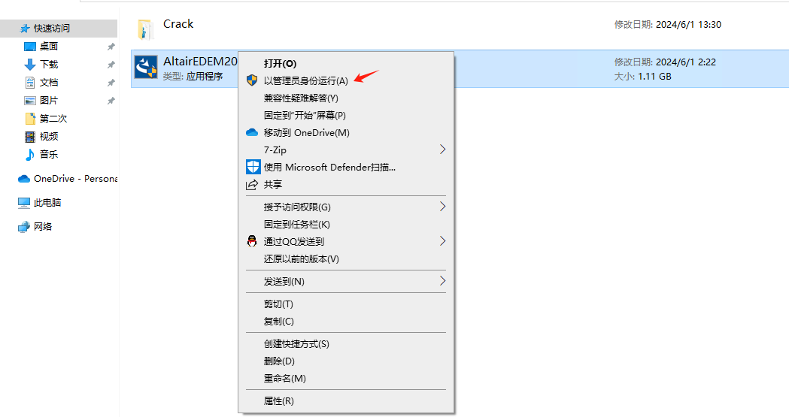The image size is (789, 417).
Task: Click the 下载 download arrow icon
Action: [x=30, y=65]
